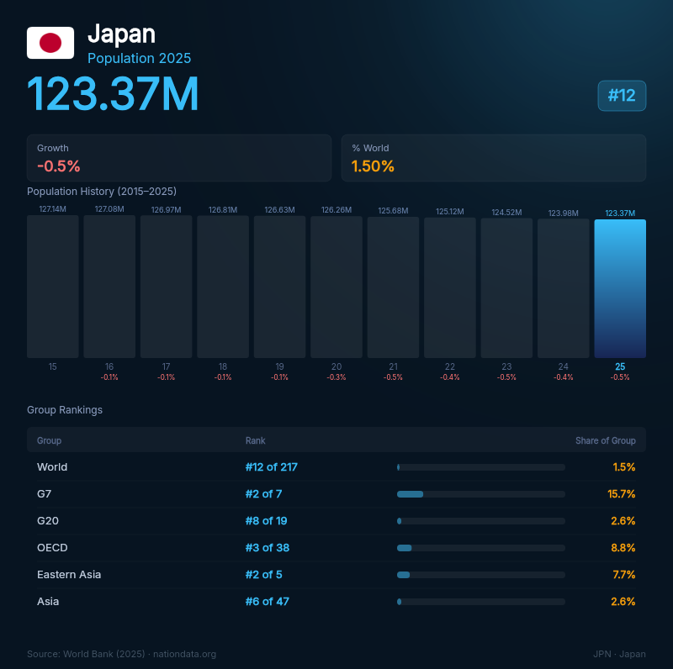
Task: Click the 2017 population bar 126.97M
Action: [166, 287]
